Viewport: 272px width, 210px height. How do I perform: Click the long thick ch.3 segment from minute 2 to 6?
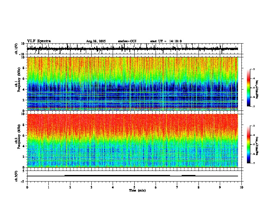pyautogui.click(x=117, y=176)
